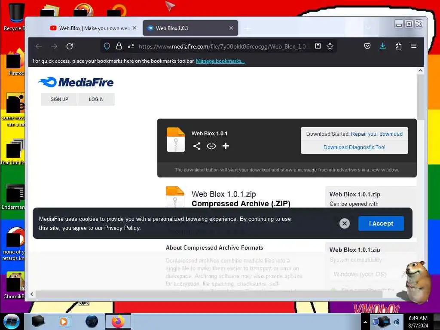
Task: Select the Web Blox 1.0.1 MediaFire tab
Action: [x=190, y=28]
